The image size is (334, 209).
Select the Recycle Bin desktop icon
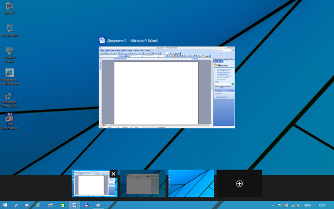click(x=9, y=31)
